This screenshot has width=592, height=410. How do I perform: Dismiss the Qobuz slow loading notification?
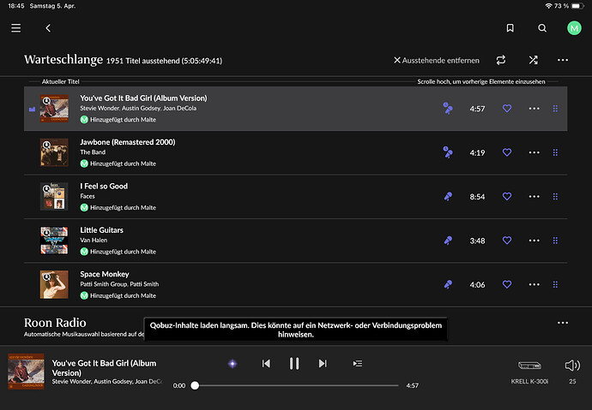[x=296, y=330]
